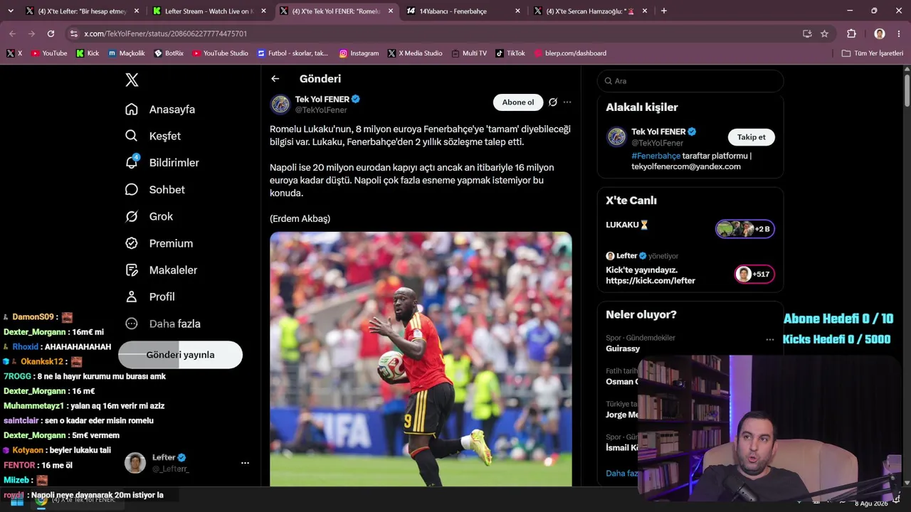Viewport: 911px width, 512px height.
Task: Open the Instagram bookmark
Action: coord(359,53)
